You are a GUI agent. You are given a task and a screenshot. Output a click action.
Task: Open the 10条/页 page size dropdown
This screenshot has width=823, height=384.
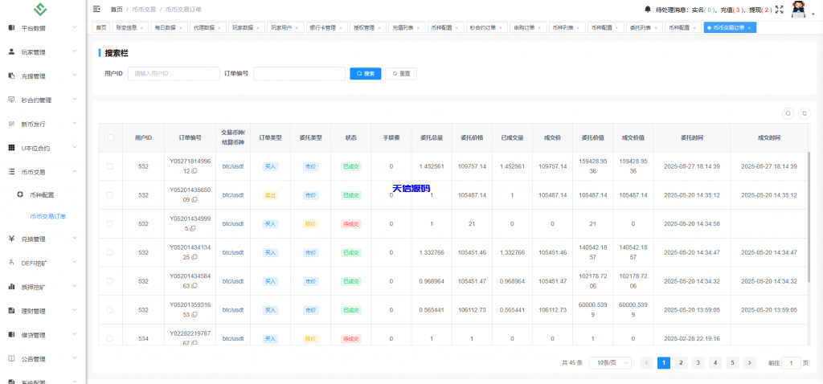click(610, 362)
